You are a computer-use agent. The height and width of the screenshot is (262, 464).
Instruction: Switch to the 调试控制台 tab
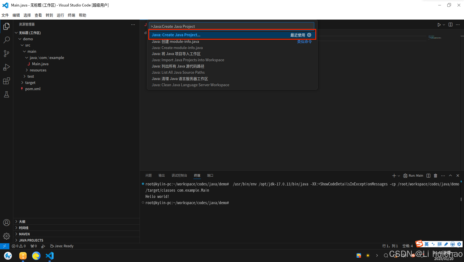(x=179, y=176)
